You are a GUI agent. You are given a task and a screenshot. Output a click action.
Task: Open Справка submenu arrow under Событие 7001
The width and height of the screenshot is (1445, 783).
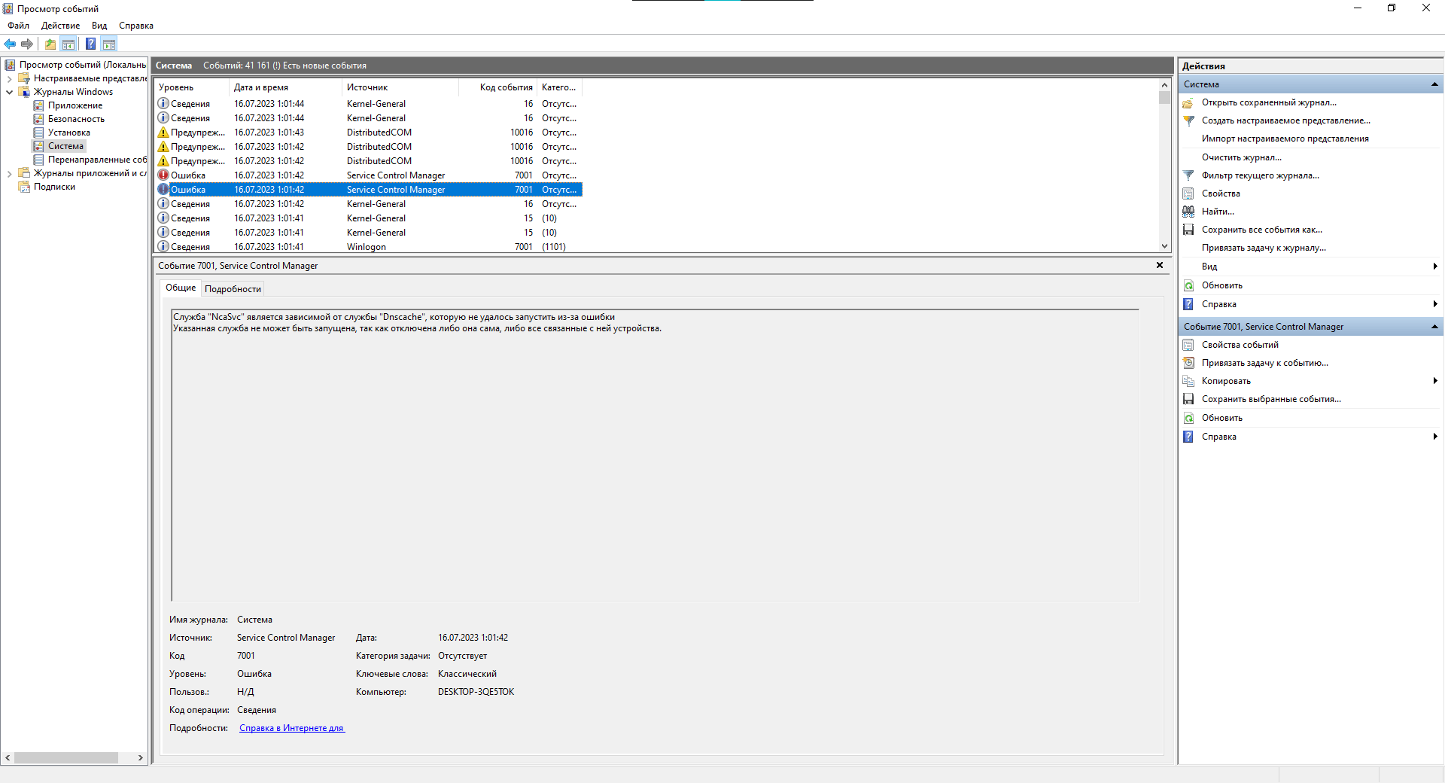coord(1435,437)
